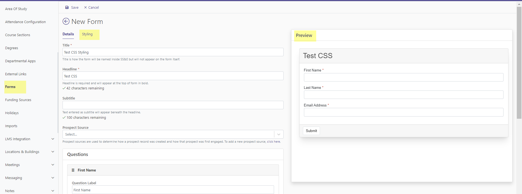Select Forms in the sidebar
This screenshot has width=522, height=194.
(10, 87)
